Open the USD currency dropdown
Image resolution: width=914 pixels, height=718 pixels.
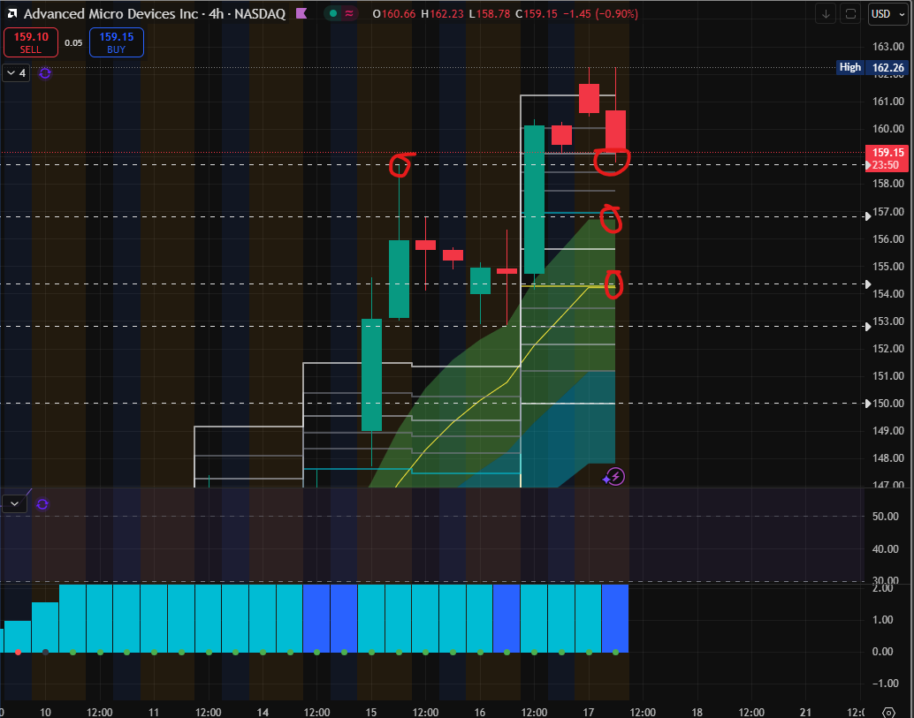pyautogui.click(x=887, y=14)
